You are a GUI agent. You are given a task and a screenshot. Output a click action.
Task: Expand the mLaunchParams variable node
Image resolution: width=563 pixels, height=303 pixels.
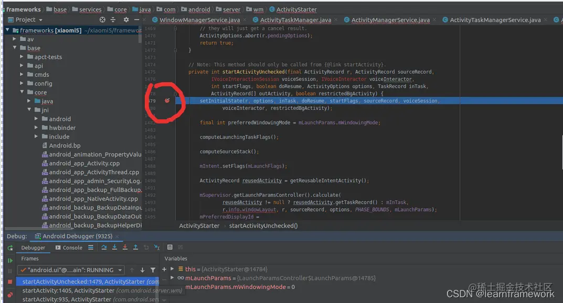172,278
